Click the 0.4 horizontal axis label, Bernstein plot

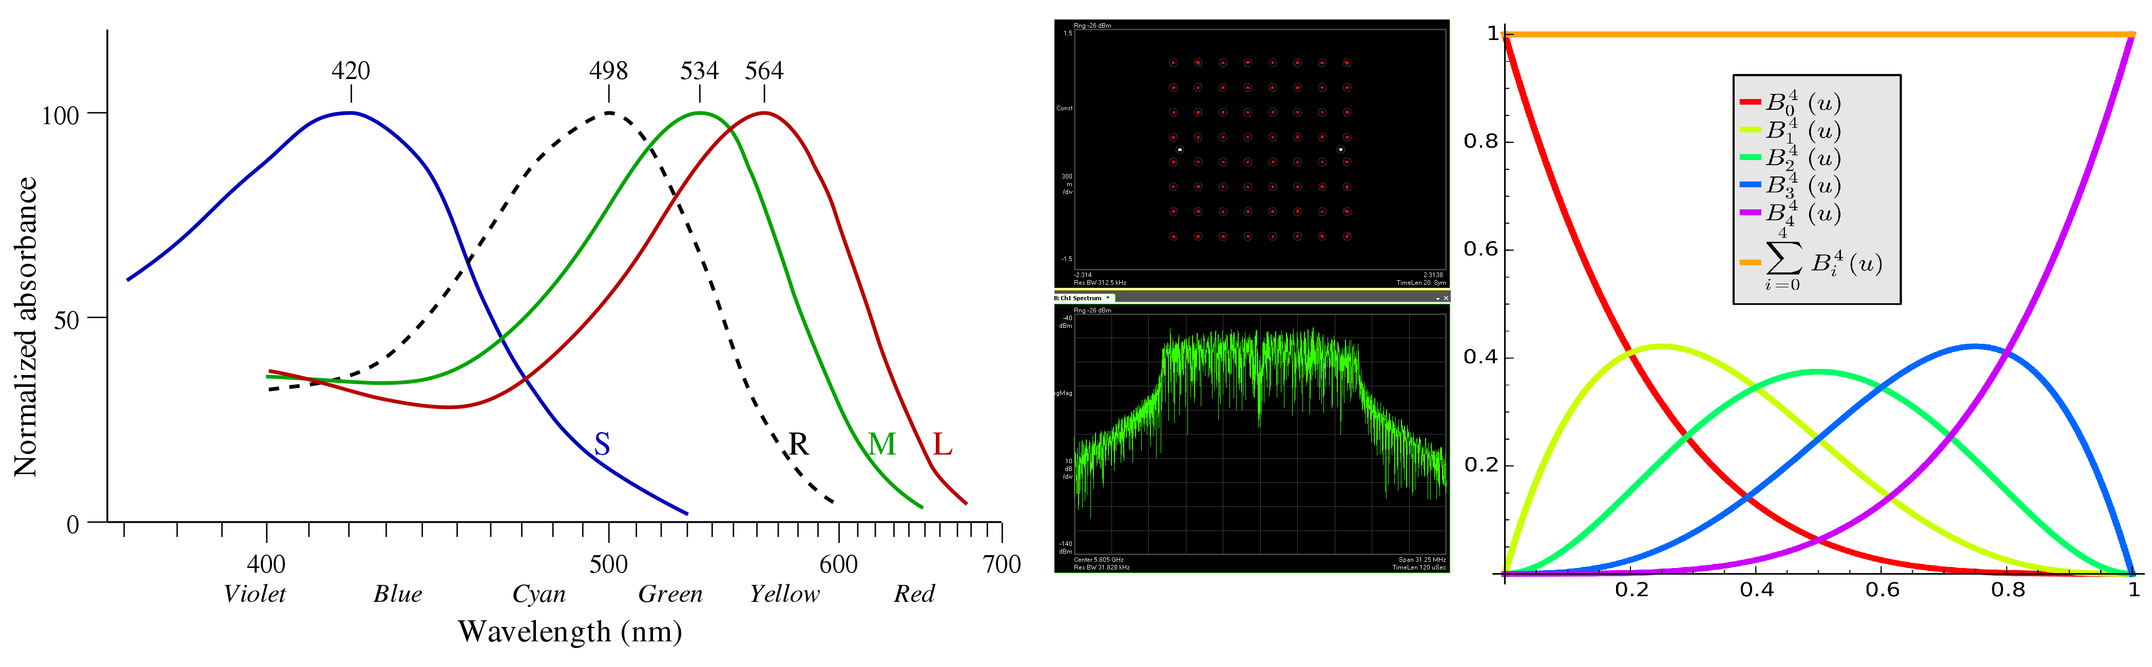[x=1757, y=590]
